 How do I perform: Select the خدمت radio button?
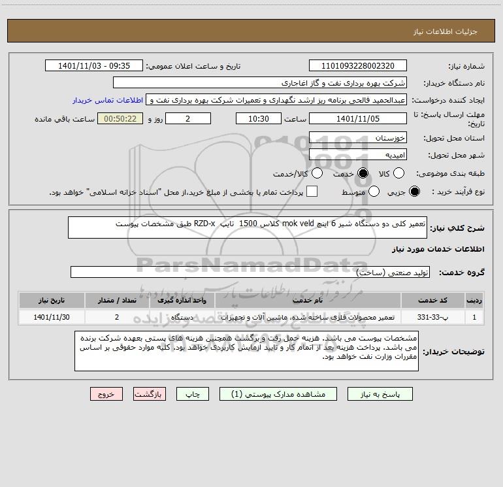(363, 173)
